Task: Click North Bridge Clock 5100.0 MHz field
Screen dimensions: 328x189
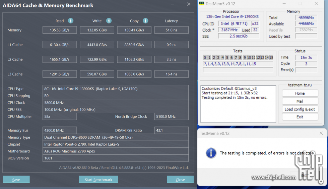Action: (x=171, y=116)
